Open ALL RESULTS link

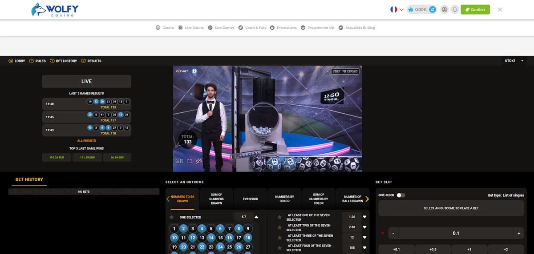[x=86, y=141]
